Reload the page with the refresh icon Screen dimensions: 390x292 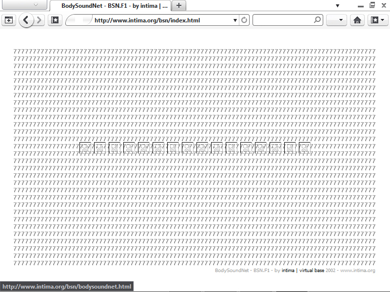pyautogui.click(x=244, y=20)
